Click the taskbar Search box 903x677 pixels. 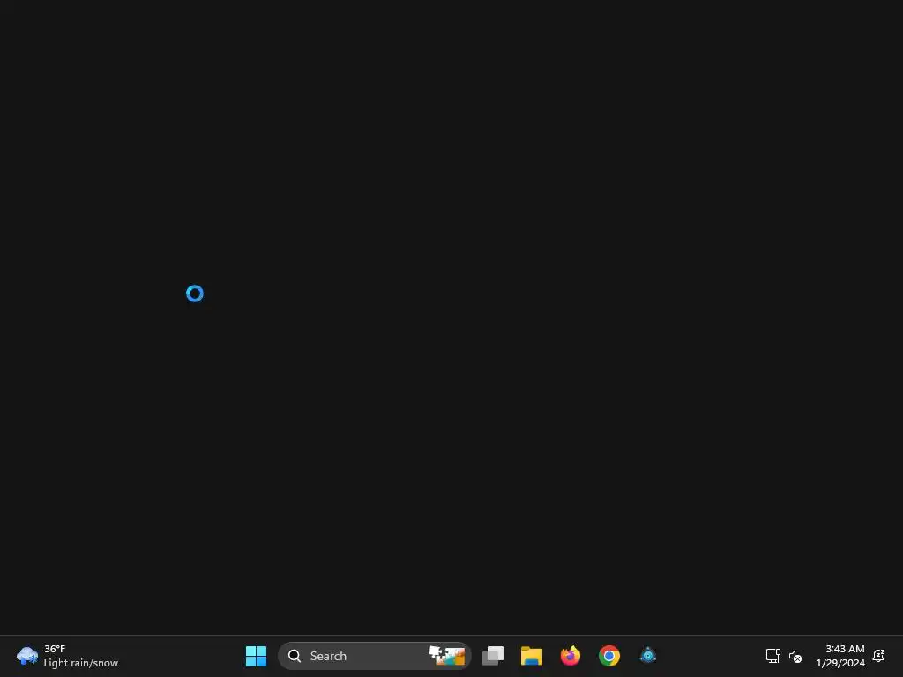click(x=374, y=656)
